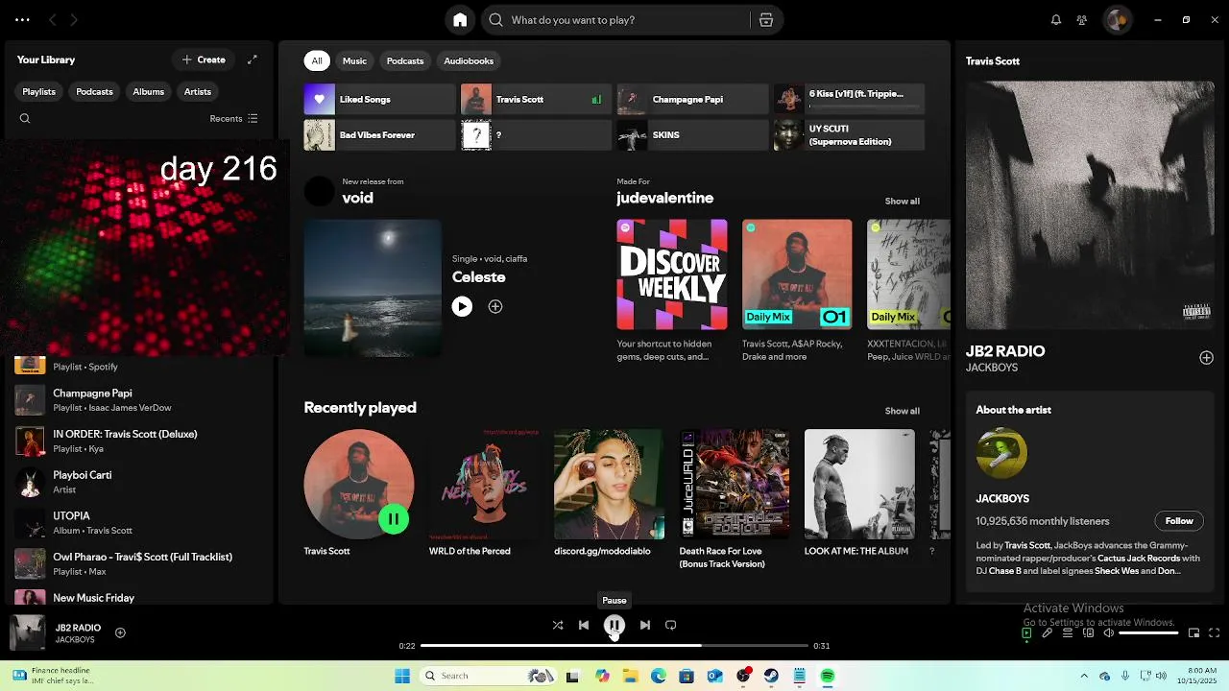Skip to next track
Viewport: 1229px width, 691px height.
pyautogui.click(x=645, y=625)
